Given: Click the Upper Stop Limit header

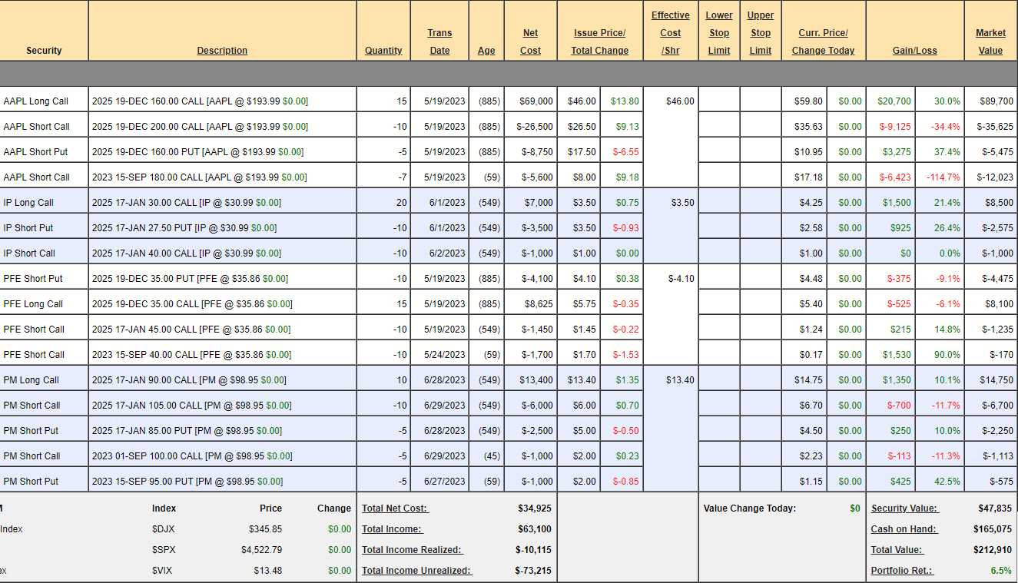Looking at the screenshot, I should 760,33.
